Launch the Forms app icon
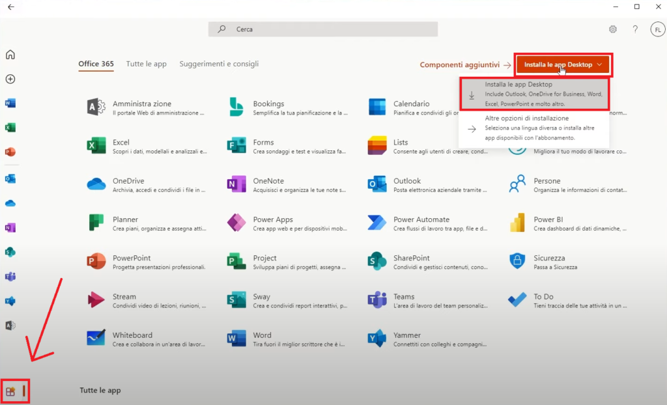The image size is (667, 405). pos(236,145)
